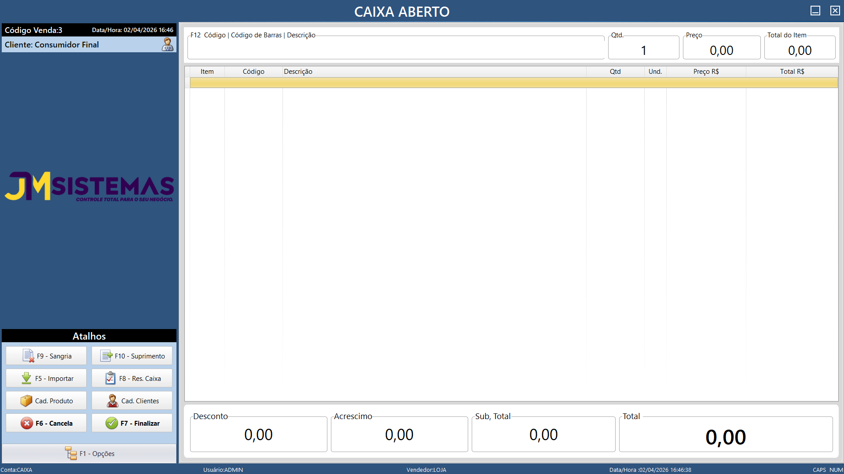Click the Total R$ column header
The image size is (844, 474).
pos(792,72)
